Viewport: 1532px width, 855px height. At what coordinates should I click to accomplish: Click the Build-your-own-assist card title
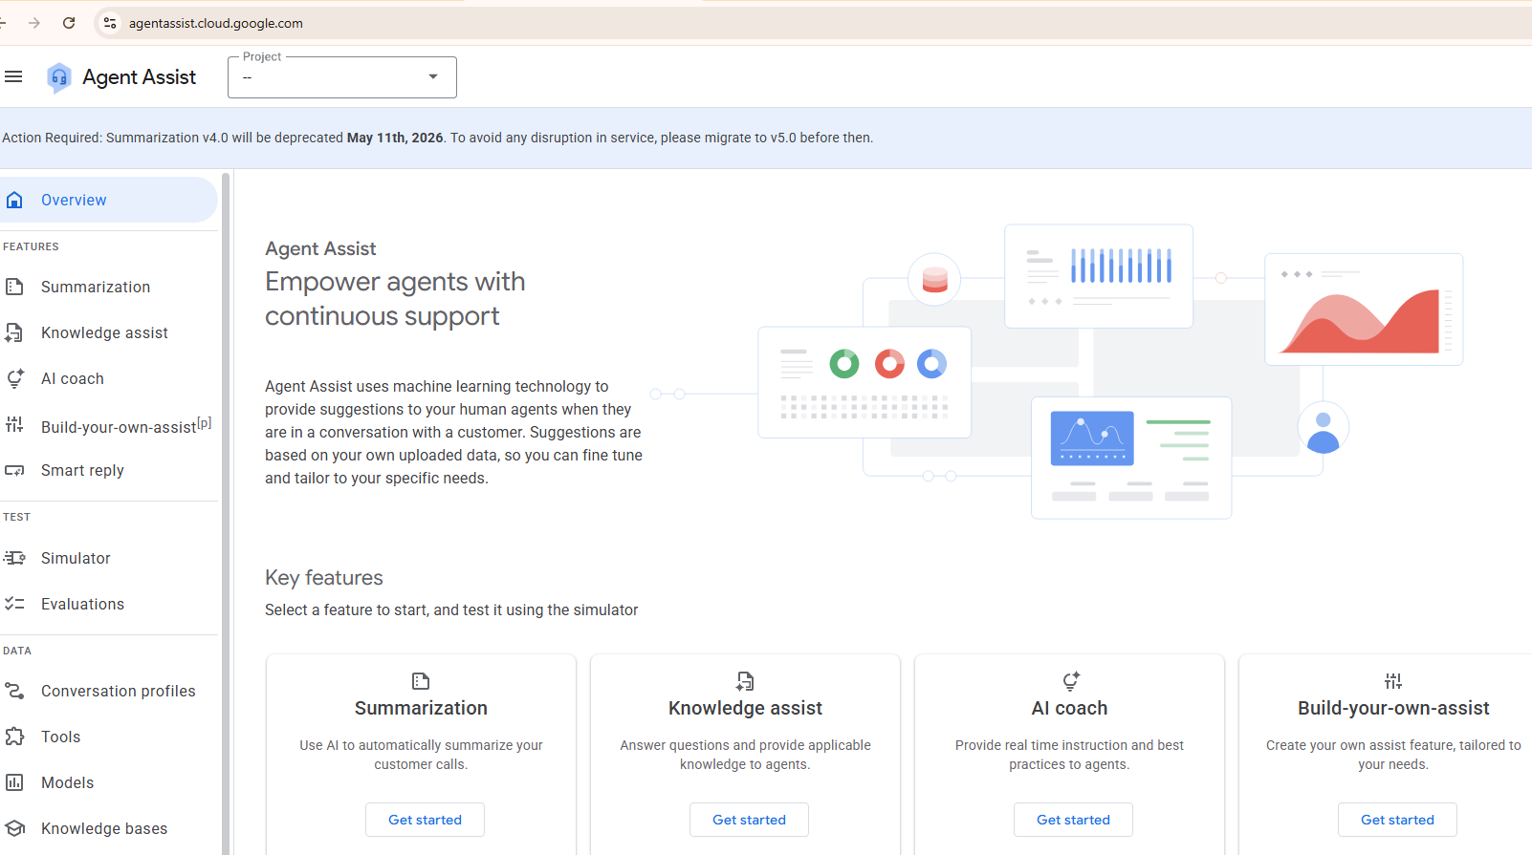coord(1393,708)
